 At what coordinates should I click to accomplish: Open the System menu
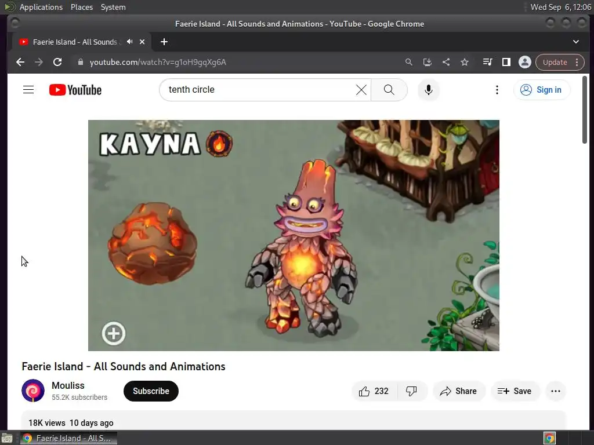(113, 7)
